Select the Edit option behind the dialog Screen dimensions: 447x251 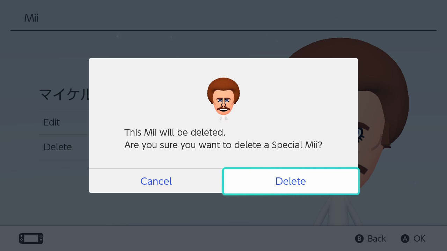coord(52,122)
